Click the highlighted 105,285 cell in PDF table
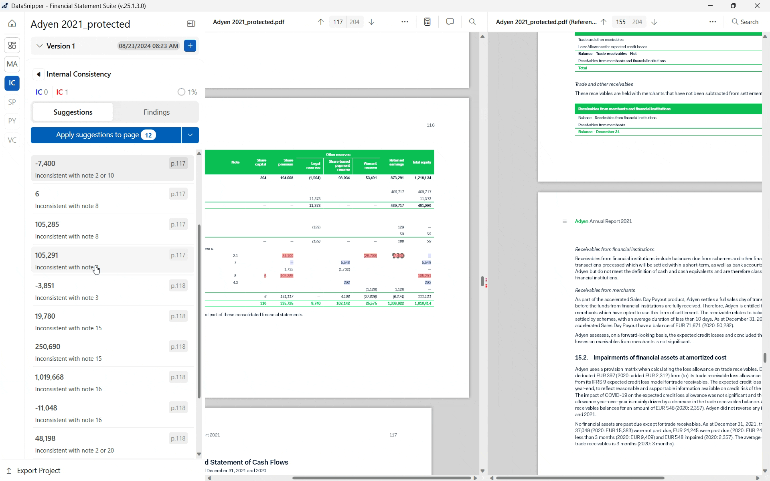 pyautogui.click(x=287, y=276)
